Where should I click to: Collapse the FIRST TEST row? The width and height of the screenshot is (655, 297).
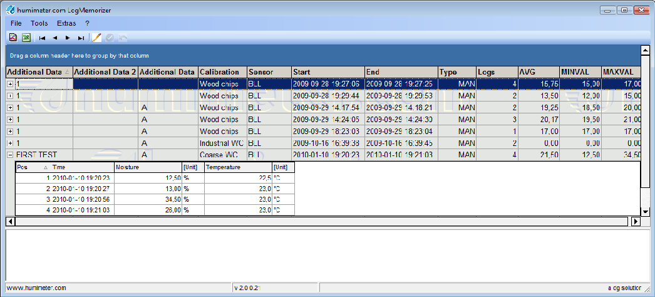(x=10, y=155)
